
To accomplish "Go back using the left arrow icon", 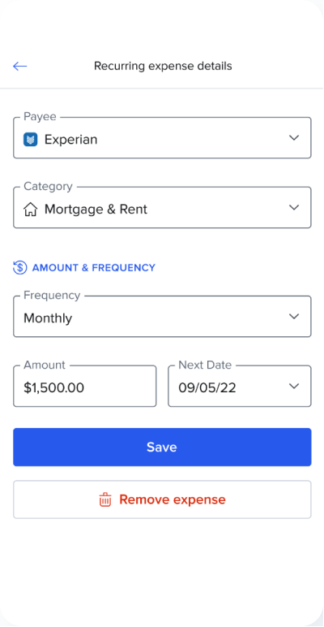I will click(20, 66).
